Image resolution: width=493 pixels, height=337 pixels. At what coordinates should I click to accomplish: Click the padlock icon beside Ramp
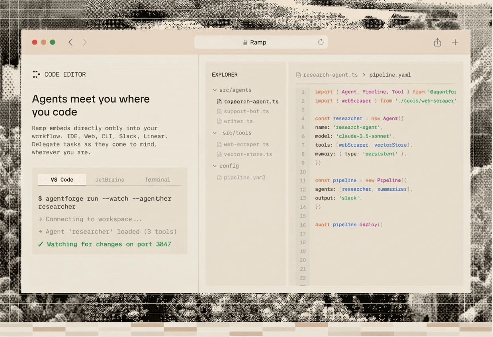(245, 42)
